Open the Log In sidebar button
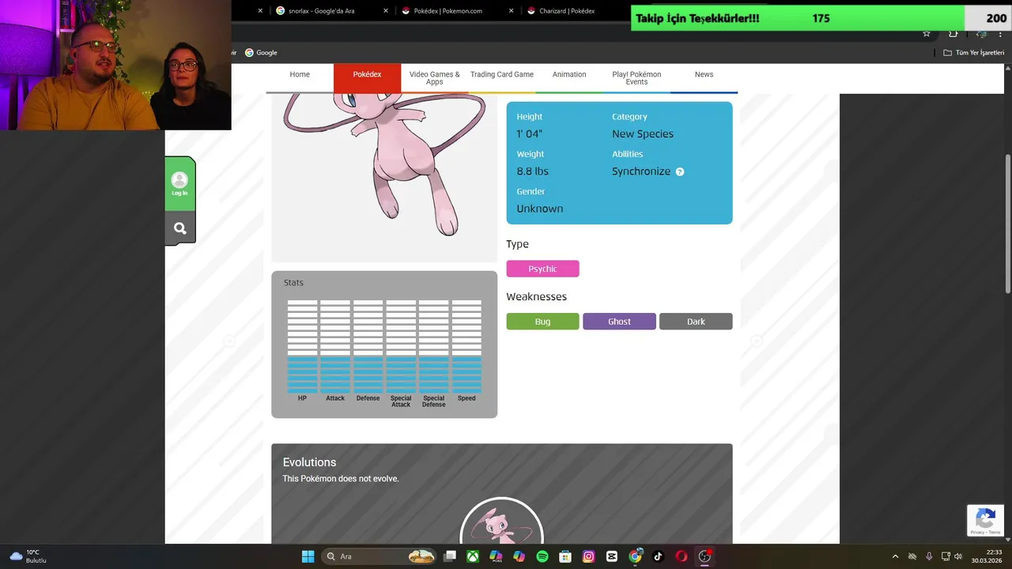1012x569 pixels. 180,183
